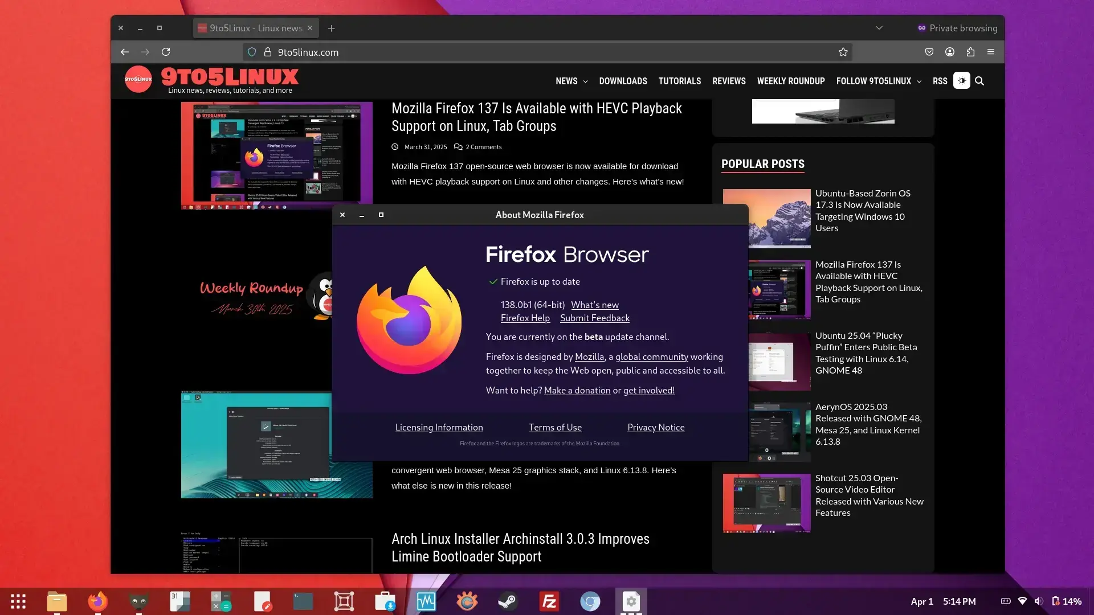Viewport: 1094px width, 615px height.
Task: Open the Settings gear in taskbar
Action: pyautogui.click(x=631, y=601)
